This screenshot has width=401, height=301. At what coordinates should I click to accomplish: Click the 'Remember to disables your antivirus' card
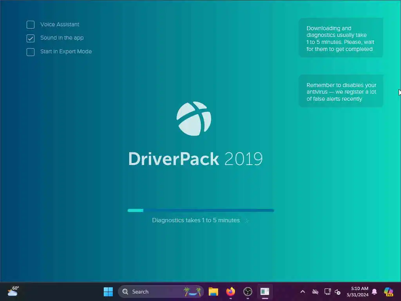point(341,91)
